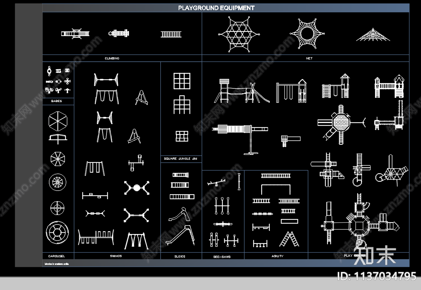
Task: Click the nine-square jungle gym grid block
Action: click(x=182, y=81)
